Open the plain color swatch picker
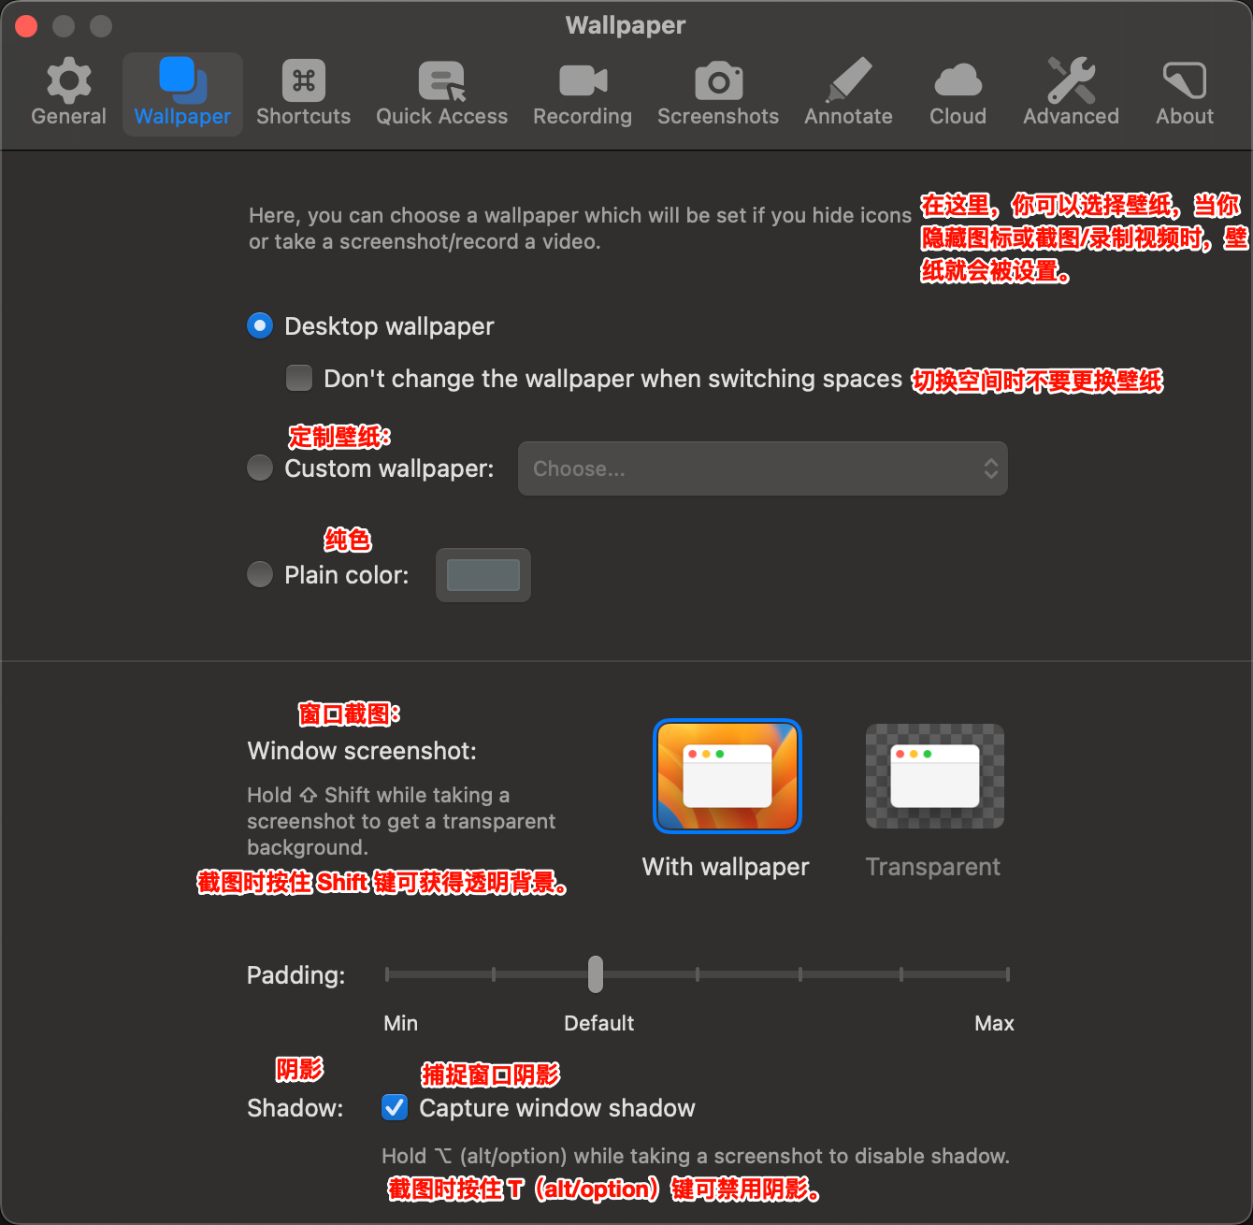 482,574
